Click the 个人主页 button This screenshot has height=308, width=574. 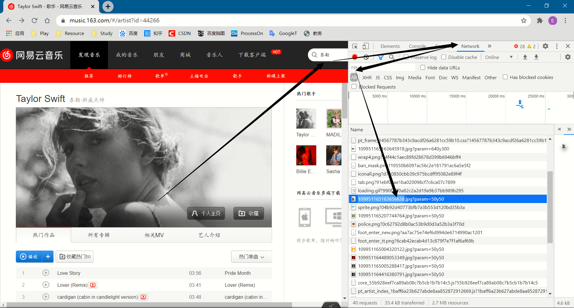[206, 213]
